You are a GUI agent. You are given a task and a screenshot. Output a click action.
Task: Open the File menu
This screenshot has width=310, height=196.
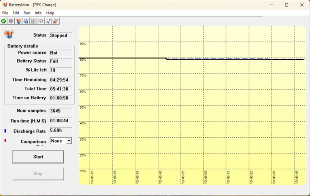(x=5, y=13)
